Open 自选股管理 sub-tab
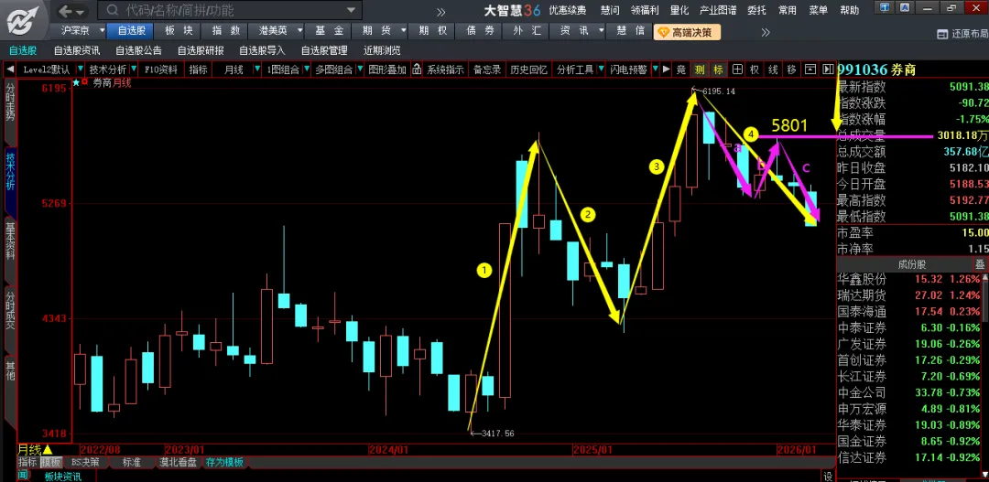This screenshot has width=989, height=482. click(324, 51)
